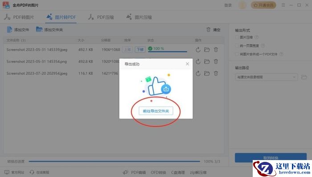Click the 1906*1068 resolution cell
This screenshot has width=312, height=177.
111,49
